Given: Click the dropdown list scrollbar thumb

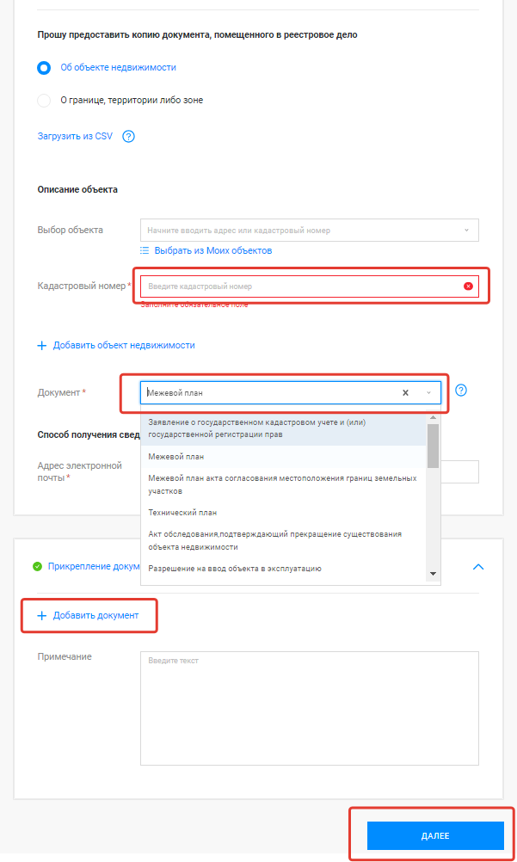Looking at the screenshot, I should click(x=433, y=446).
